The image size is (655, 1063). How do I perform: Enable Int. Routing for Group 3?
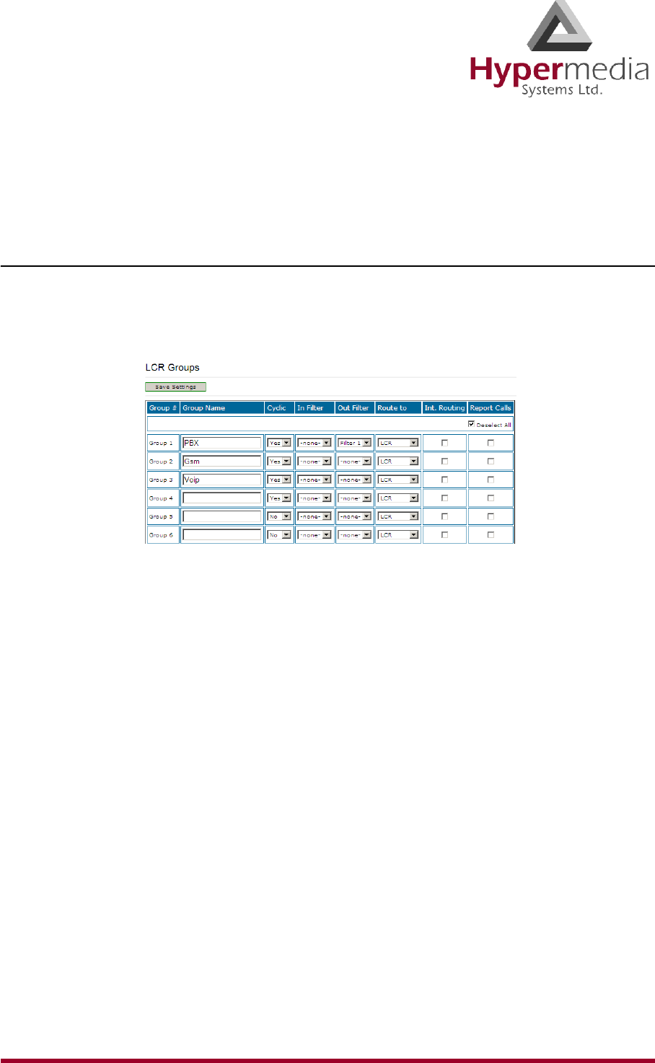coord(444,480)
